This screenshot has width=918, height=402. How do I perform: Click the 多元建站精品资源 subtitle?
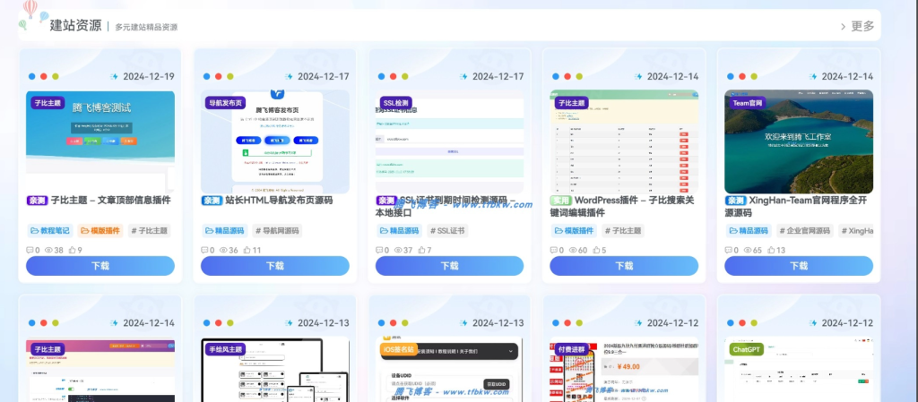[x=146, y=27]
